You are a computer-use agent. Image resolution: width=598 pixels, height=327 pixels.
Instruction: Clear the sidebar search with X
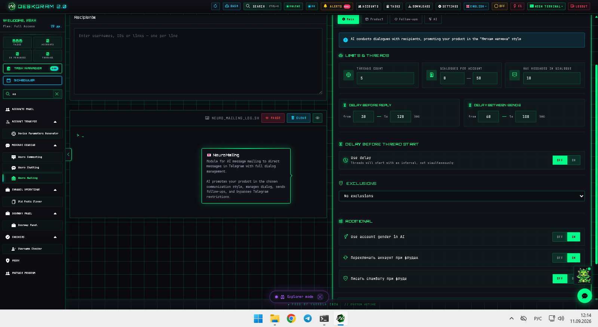tap(57, 94)
